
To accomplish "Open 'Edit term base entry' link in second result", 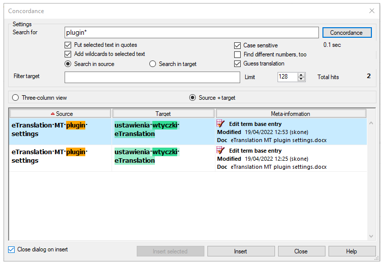I will [x=255, y=151].
